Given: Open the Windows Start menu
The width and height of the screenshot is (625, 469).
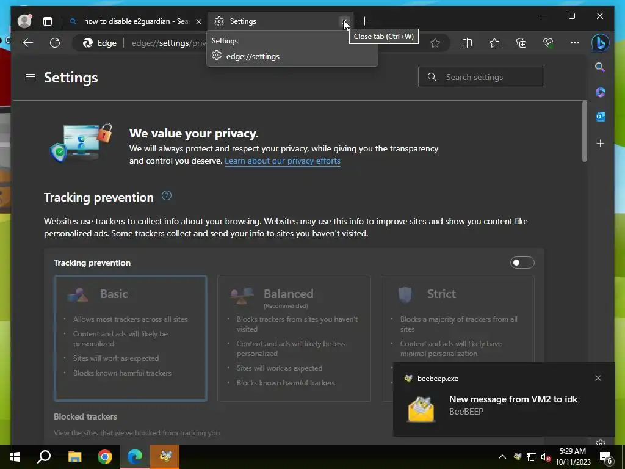Looking at the screenshot, I should [15, 457].
